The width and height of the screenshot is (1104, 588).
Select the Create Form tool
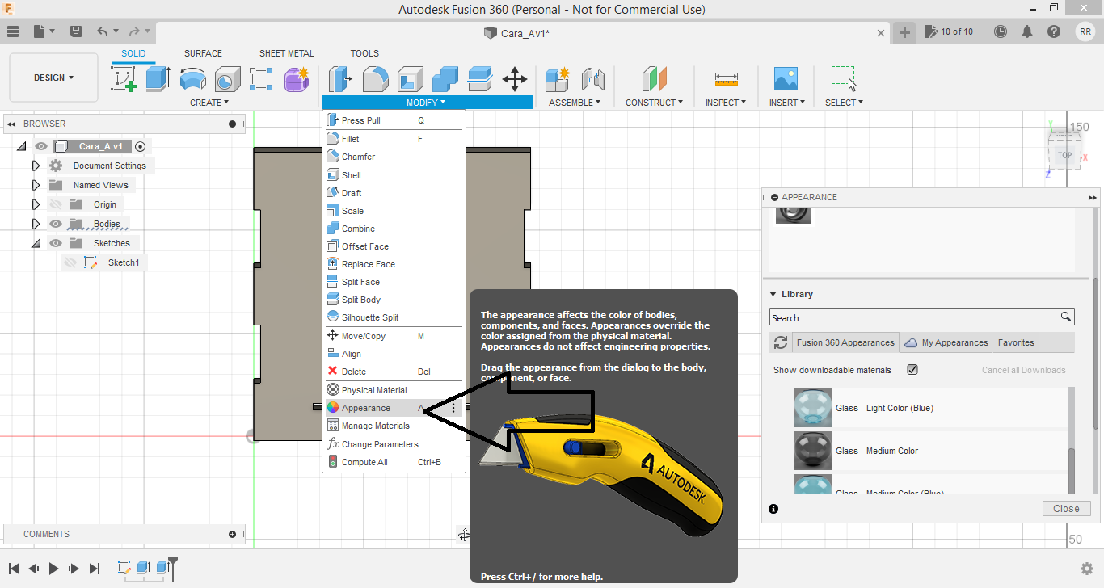[x=297, y=79]
